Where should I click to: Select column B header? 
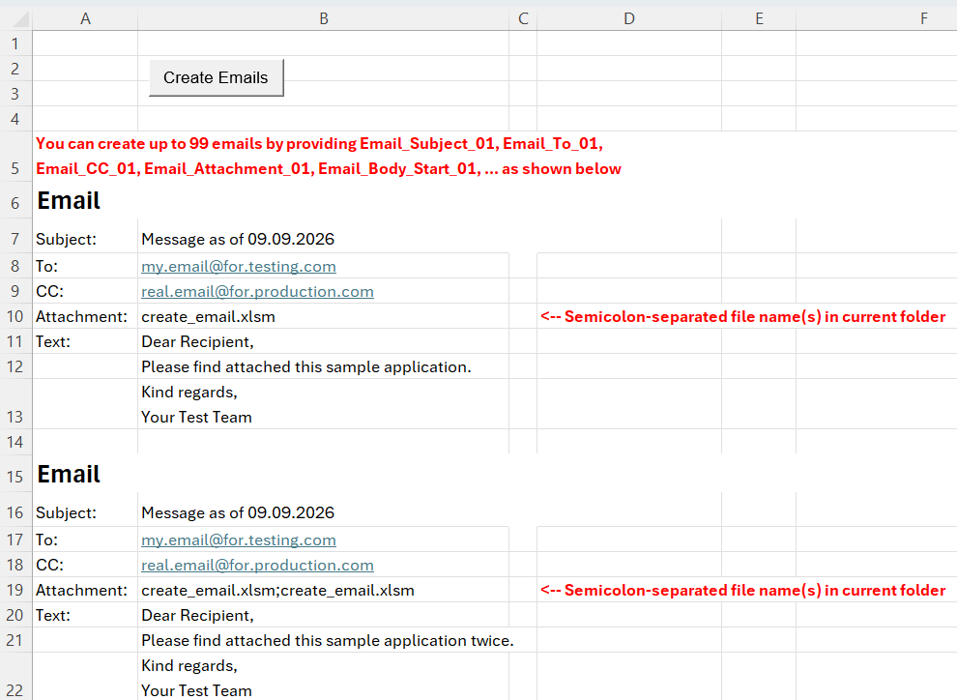point(324,19)
